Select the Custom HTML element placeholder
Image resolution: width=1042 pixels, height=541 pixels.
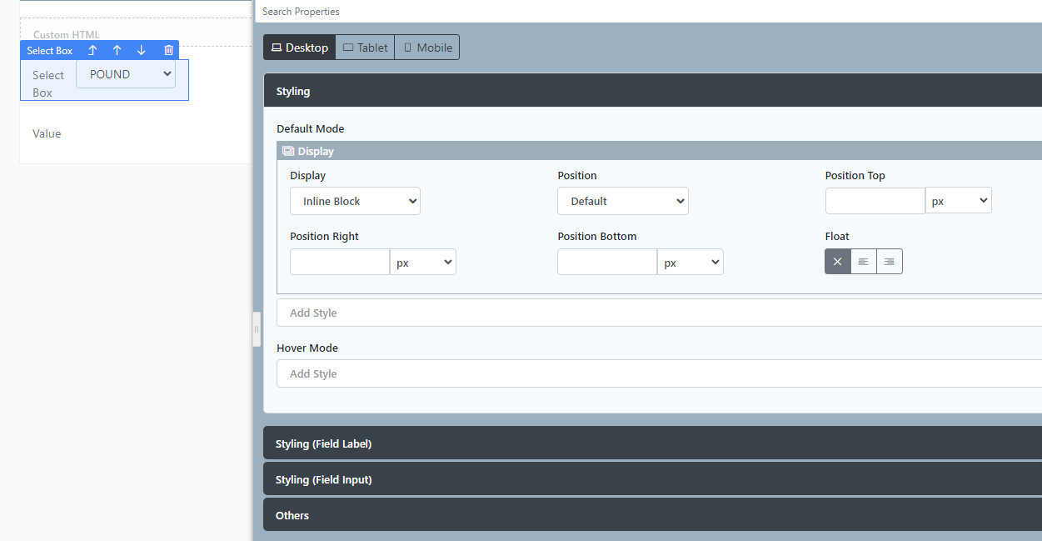tap(137, 33)
